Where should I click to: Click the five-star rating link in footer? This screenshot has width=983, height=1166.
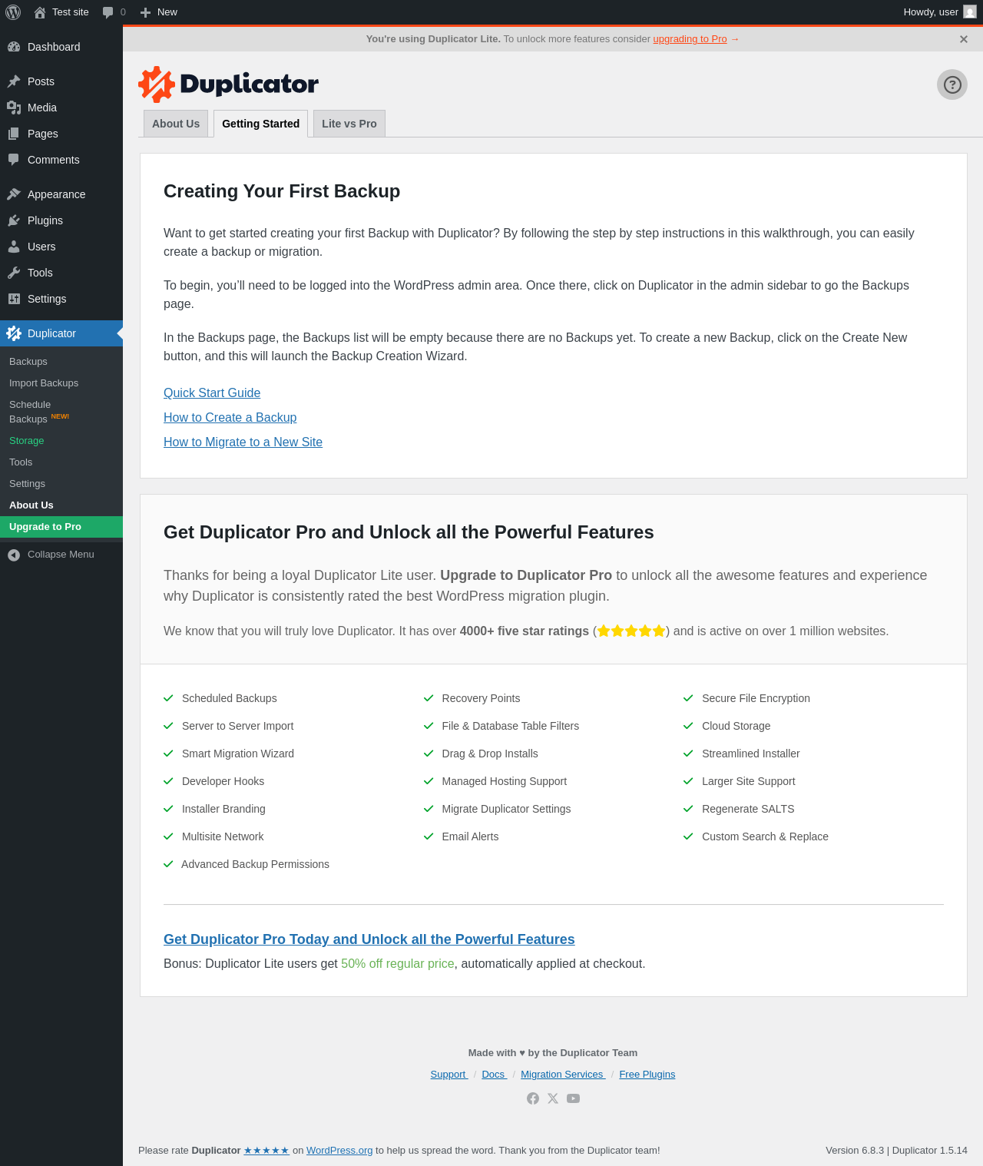[x=266, y=1150]
